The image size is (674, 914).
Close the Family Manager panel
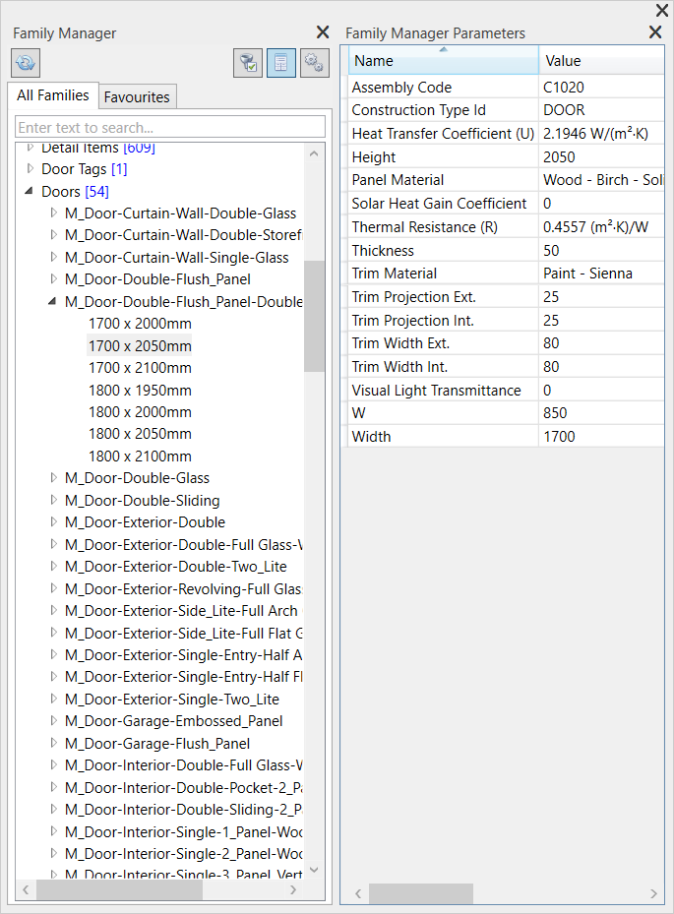(x=323, y=32)
